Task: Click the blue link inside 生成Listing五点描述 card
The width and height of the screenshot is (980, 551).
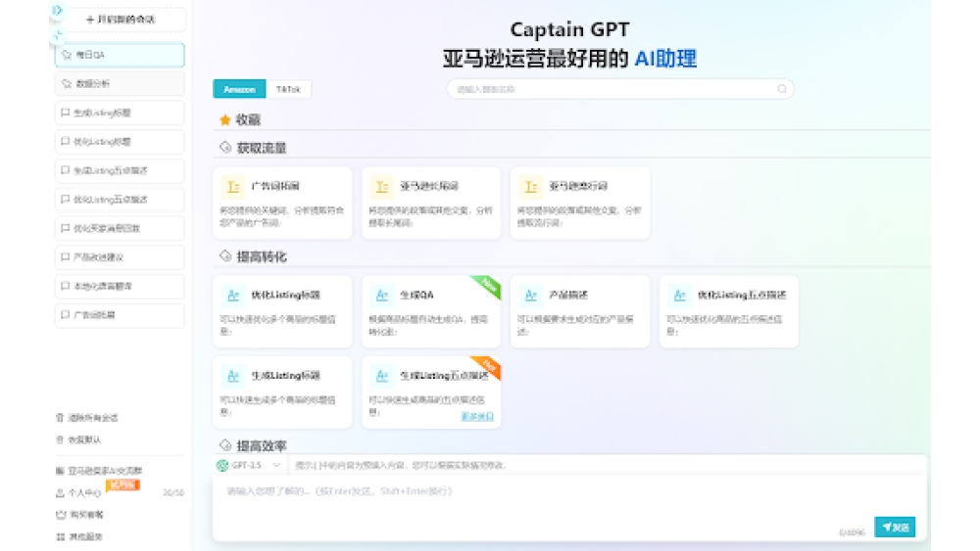Action: tap(477, 416)
